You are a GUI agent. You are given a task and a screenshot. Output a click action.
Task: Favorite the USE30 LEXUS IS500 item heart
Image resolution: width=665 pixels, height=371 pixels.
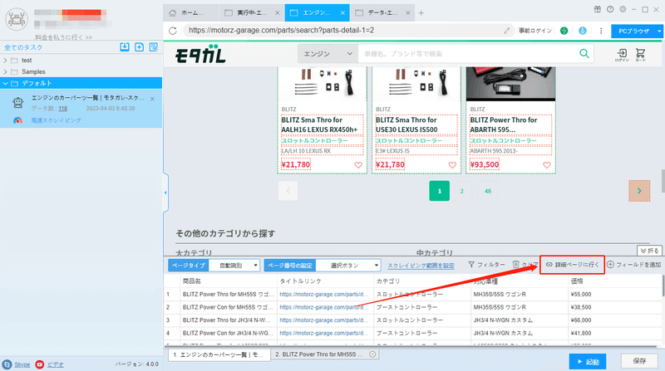pyautogui.click(x=452, y=165)
